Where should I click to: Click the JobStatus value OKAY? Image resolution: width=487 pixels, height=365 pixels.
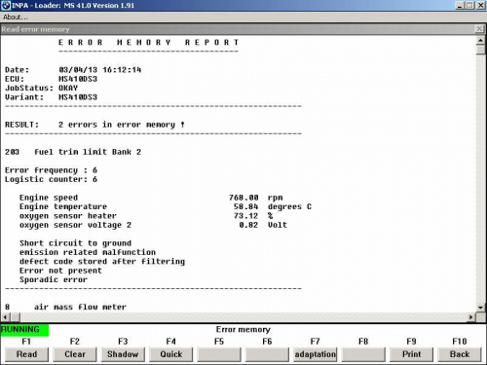(x=68, y=88)
